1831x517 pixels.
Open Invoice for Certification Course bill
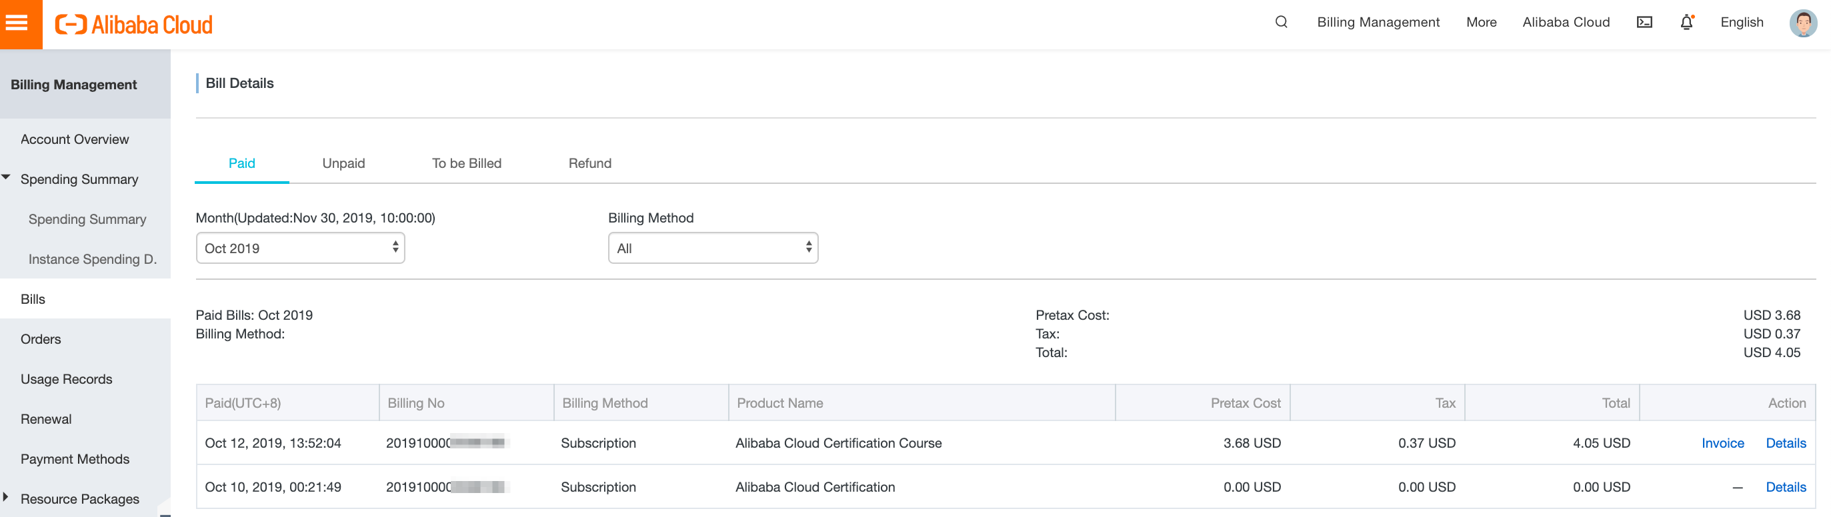(1722, 443)
